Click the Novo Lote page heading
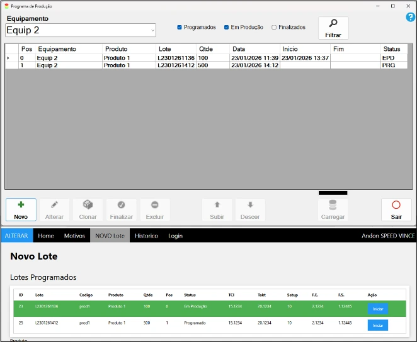 (x=34, y=256)
